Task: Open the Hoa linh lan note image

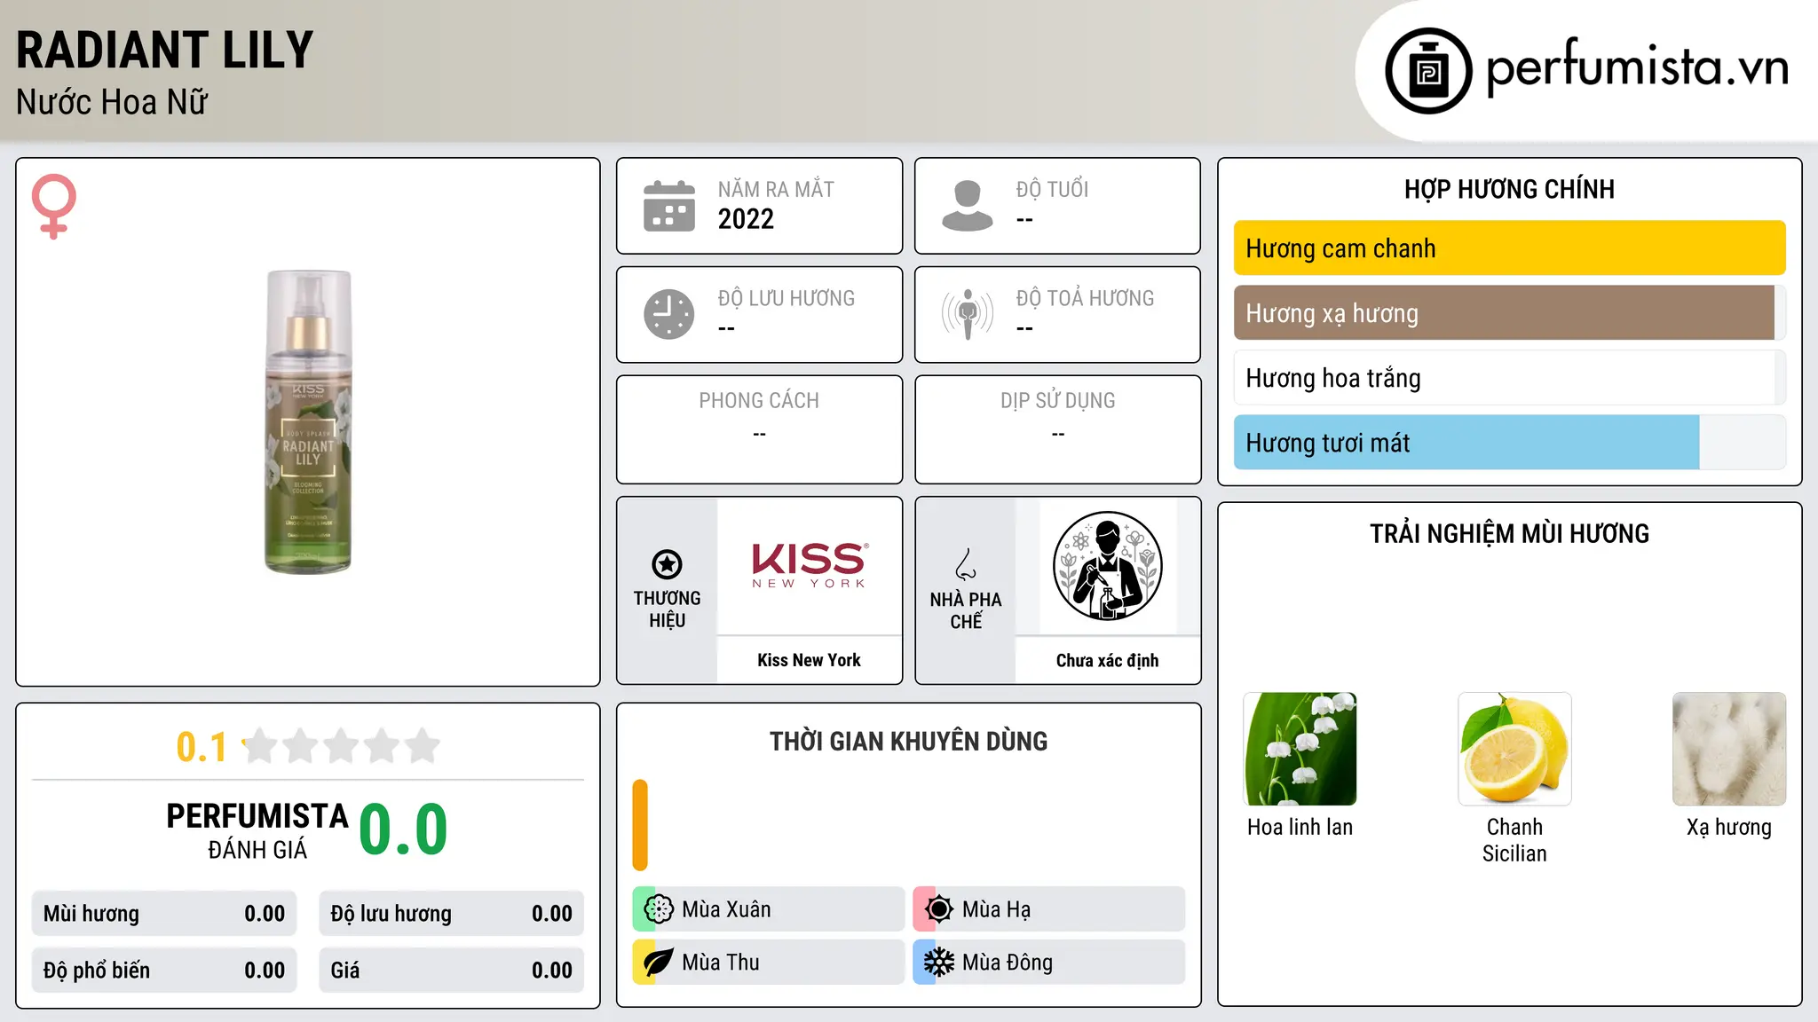Action: point(1300,749)
